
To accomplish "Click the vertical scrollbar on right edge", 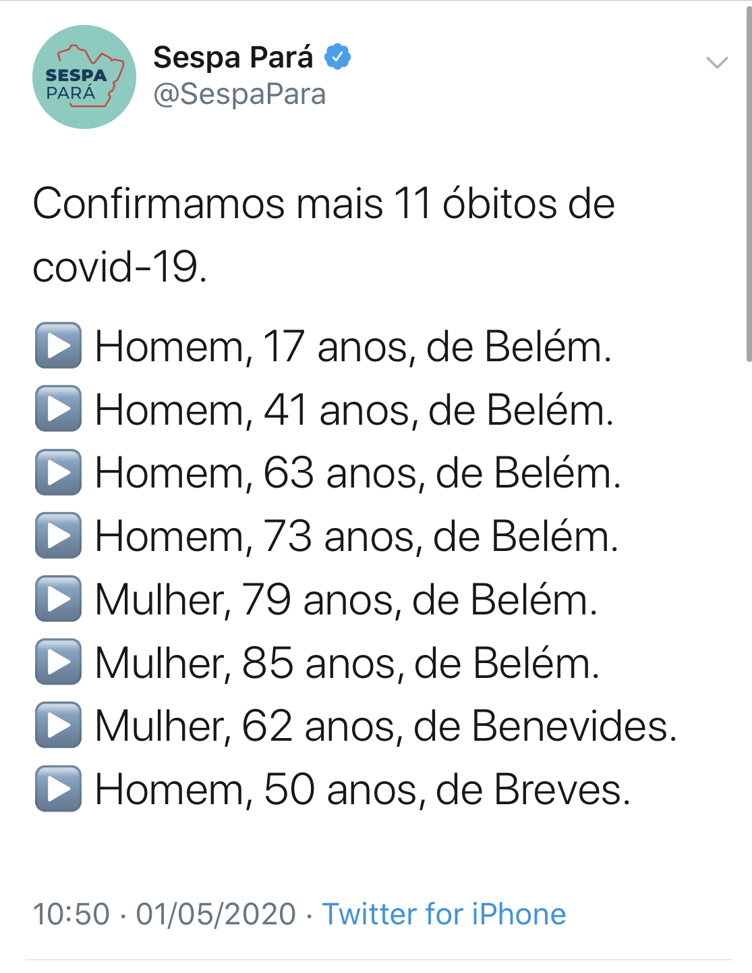I will 748,182.
